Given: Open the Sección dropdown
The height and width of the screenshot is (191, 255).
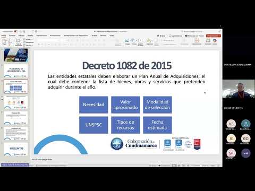Looking at the screenshot, I should pyautogui.click(x=28, y=45).
